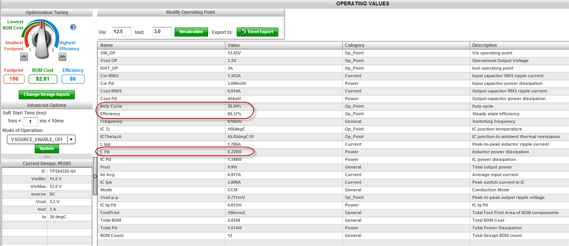This screenshot has width=569, height=246.
Task: Open the Mode of Operation dropdown
Action: [x=71, y=139]
